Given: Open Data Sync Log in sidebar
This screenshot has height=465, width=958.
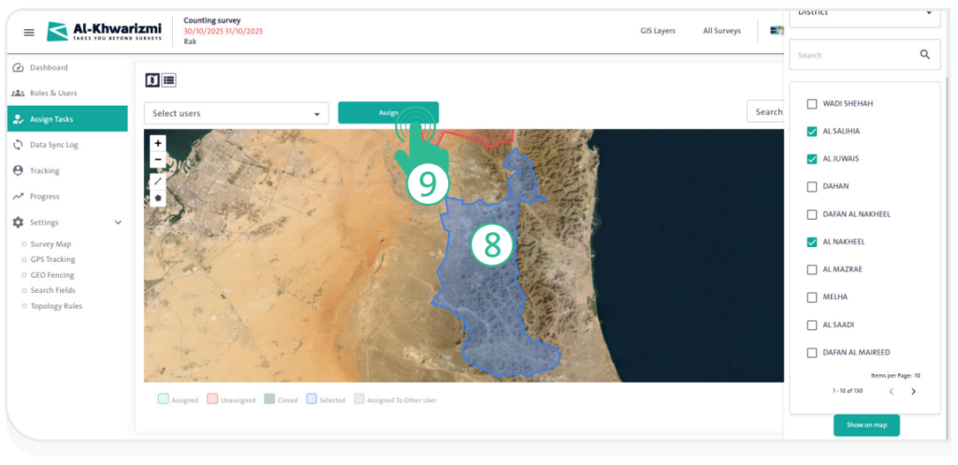Looking at the screenshot, I should click(53, 145).
